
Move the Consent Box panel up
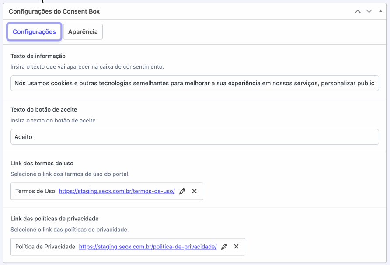click(358, 11)
